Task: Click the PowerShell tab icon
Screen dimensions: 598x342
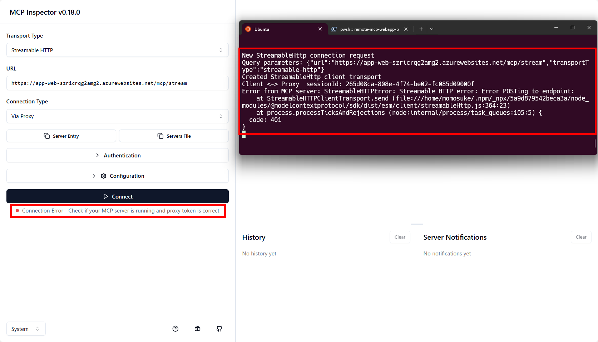Action: pos(333,29)
